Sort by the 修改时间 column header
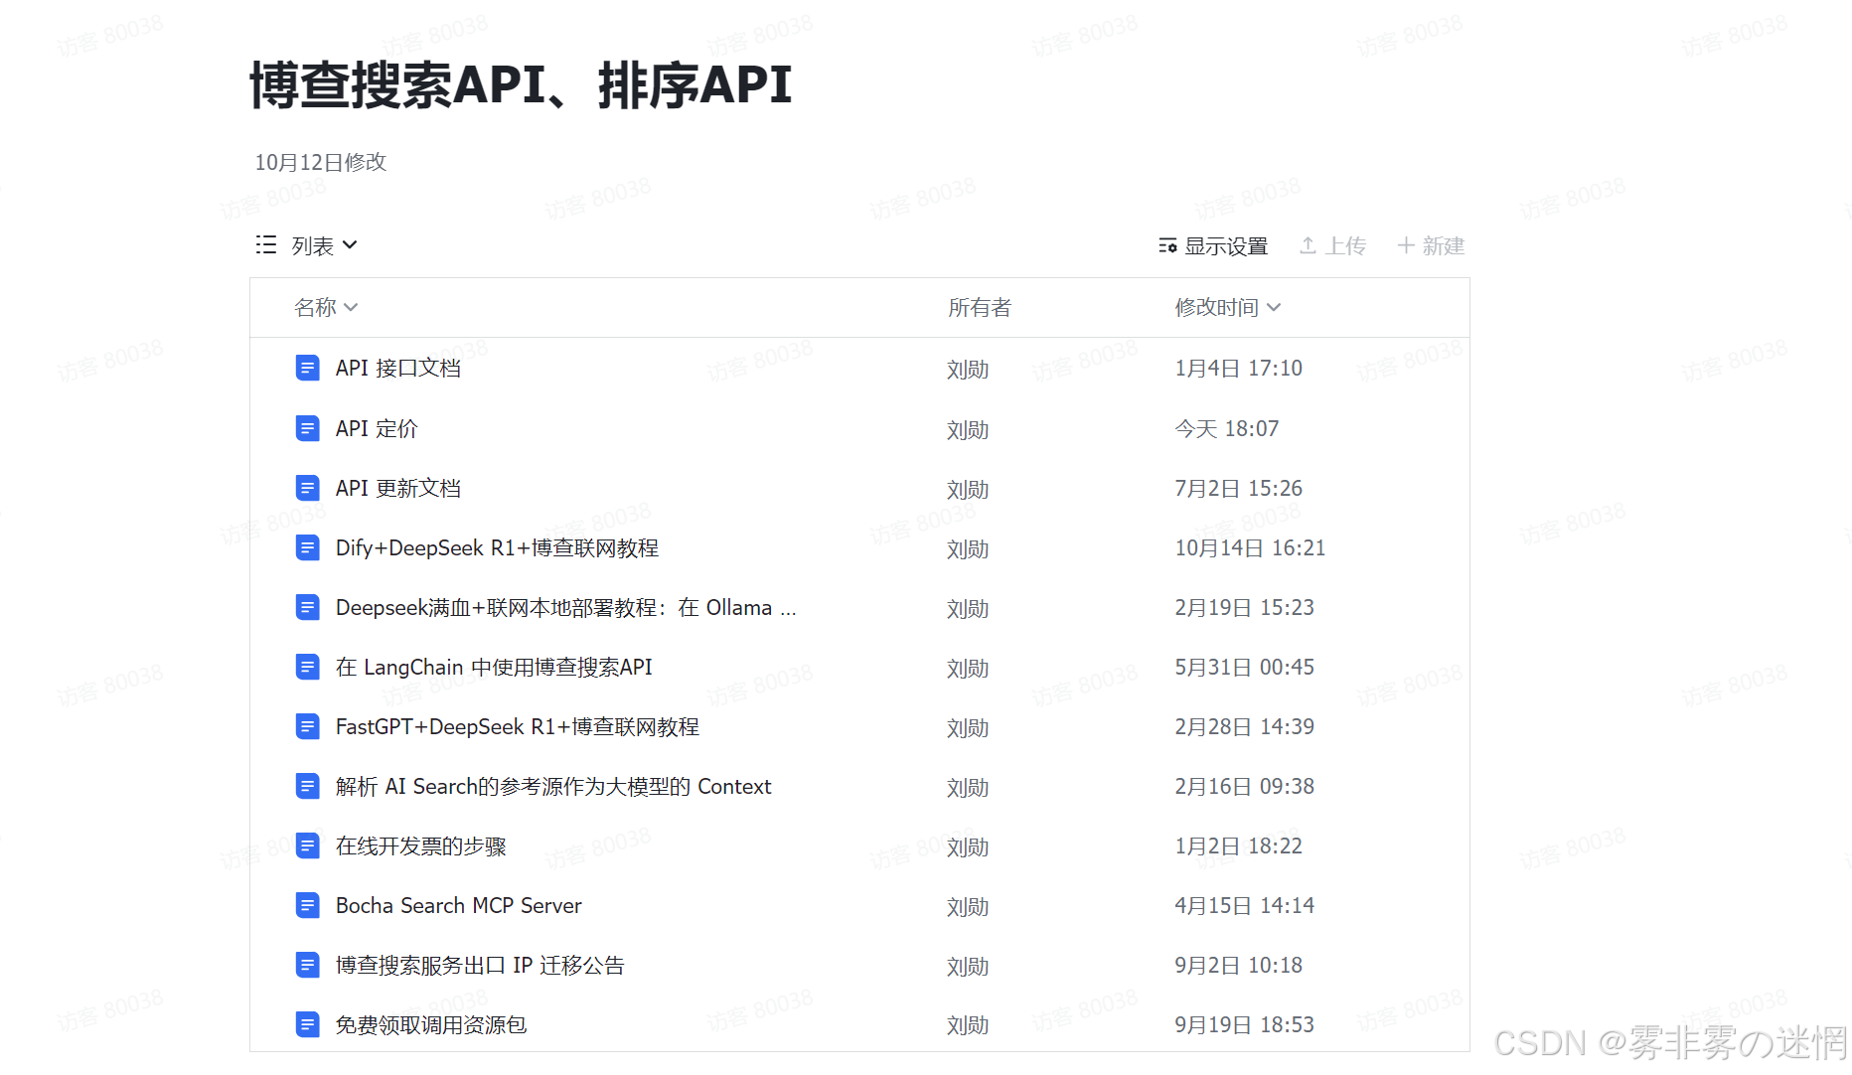1852x1075 pixels. [x=1228, y=308]
